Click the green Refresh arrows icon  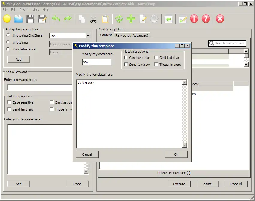click(x=119, y=19)
